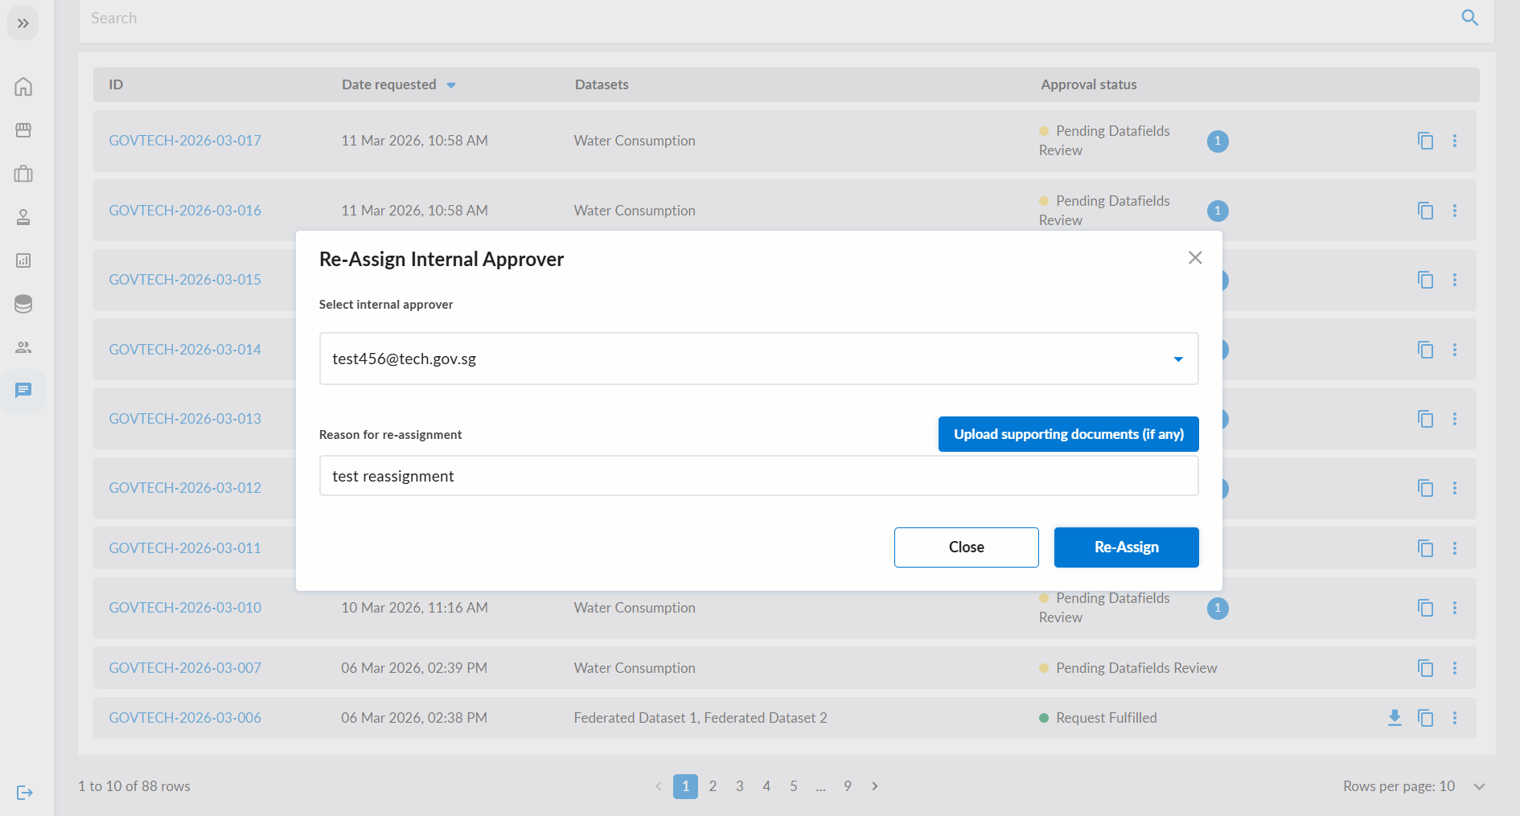The height and width of the screenshot is (816, 1520).
Task: Download the GOVTECH-2026-03-006 request files
Action: [x=1395, y=718]
